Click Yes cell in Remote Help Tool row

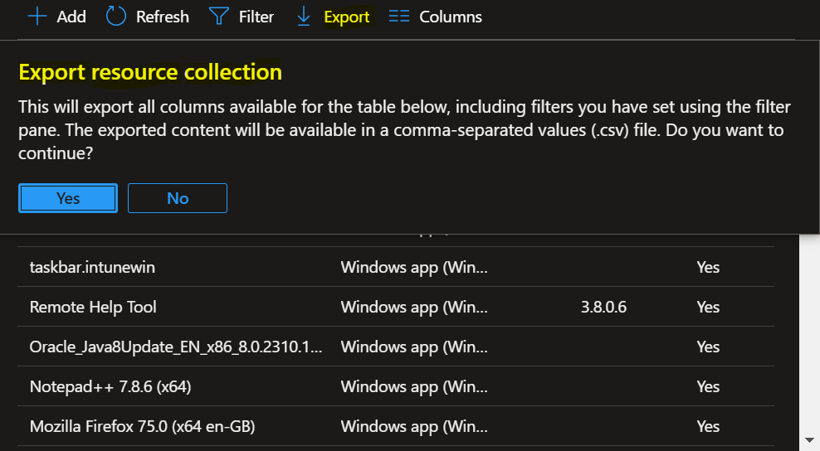point(708,307)
